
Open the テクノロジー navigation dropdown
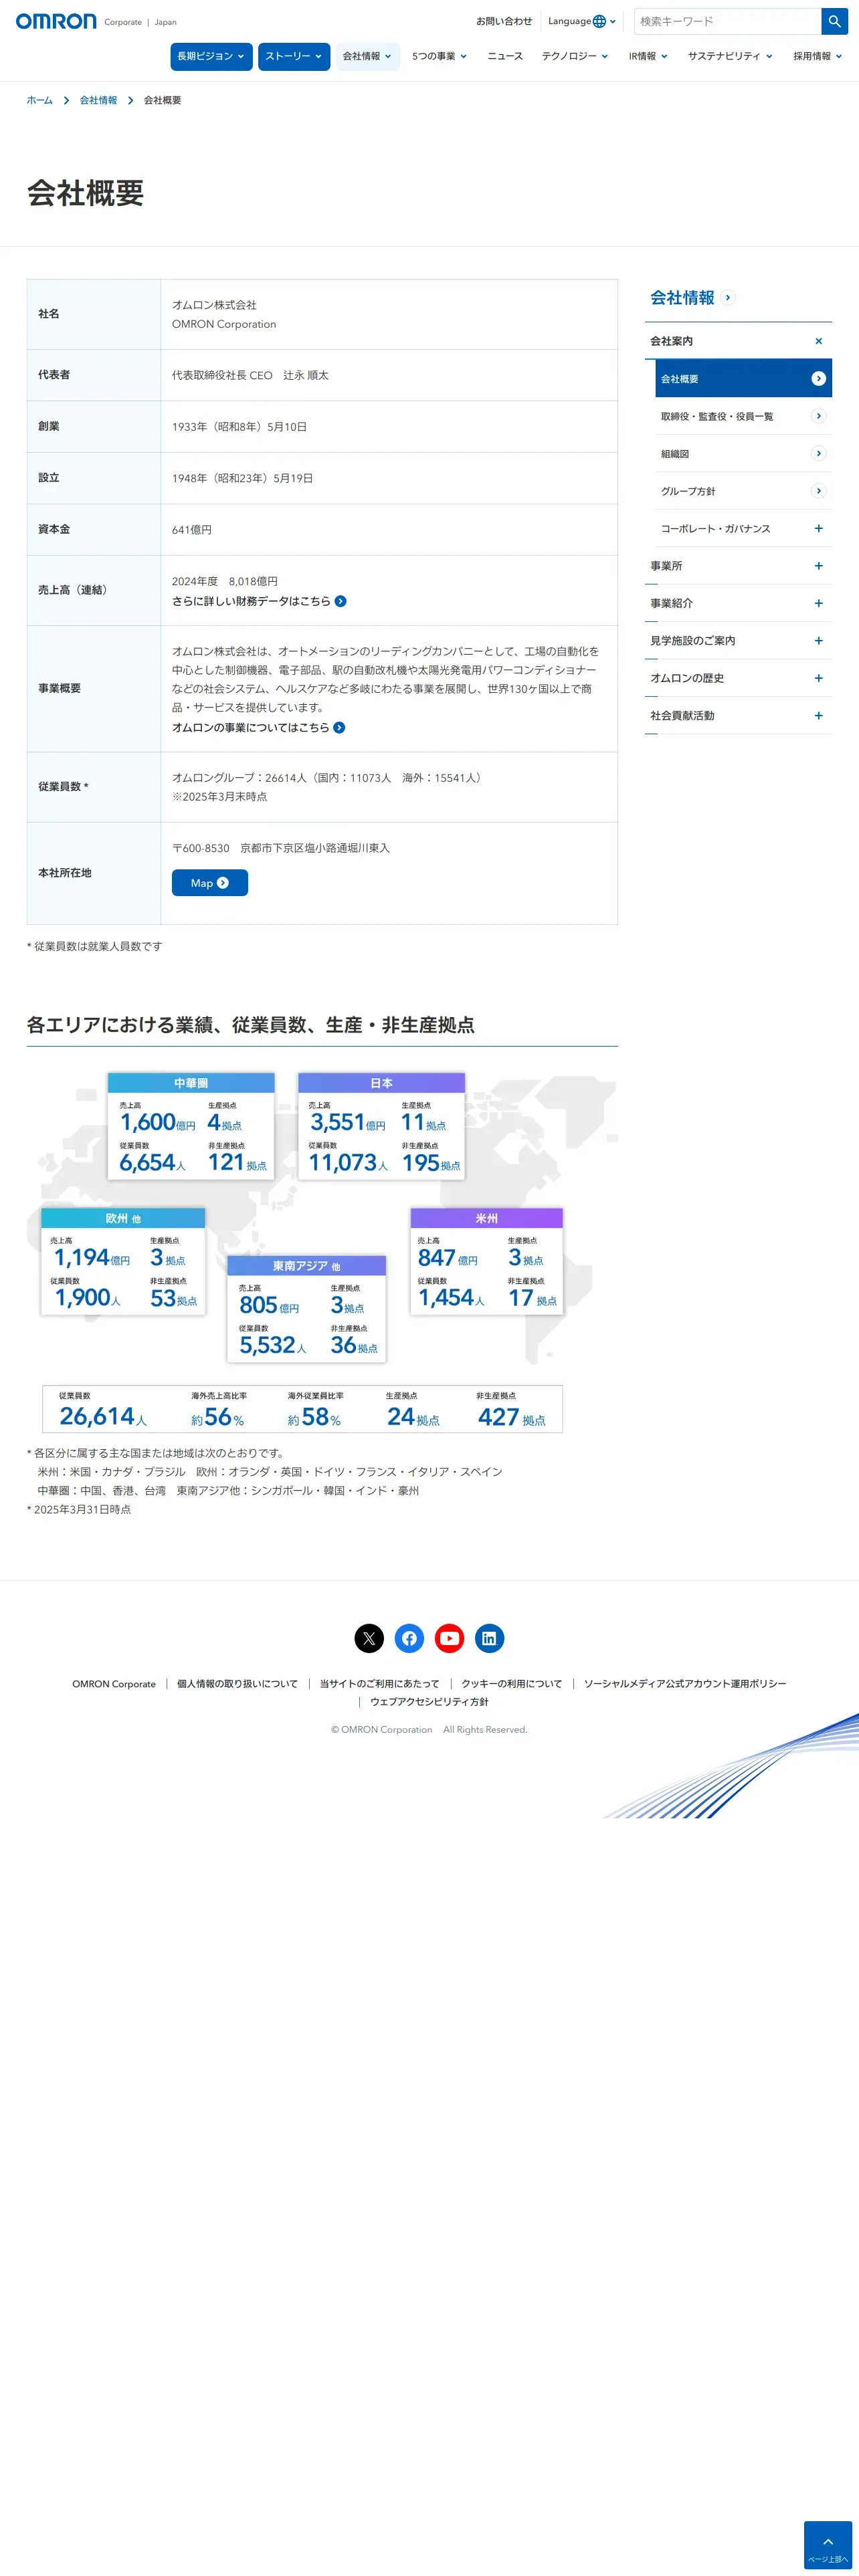575,57
